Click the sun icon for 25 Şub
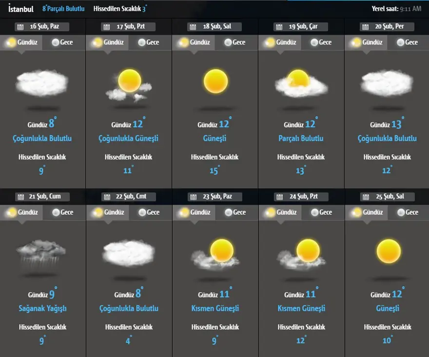 (388, 251)
